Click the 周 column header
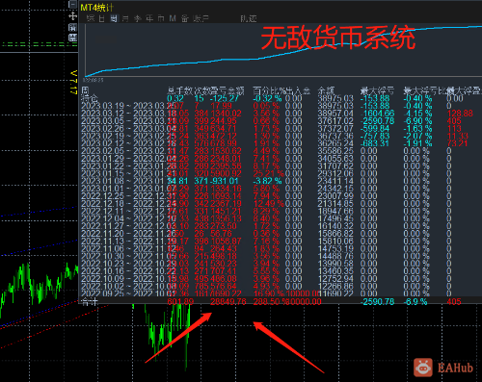This screenshot has height=382, width=482. tap(85, 90)
